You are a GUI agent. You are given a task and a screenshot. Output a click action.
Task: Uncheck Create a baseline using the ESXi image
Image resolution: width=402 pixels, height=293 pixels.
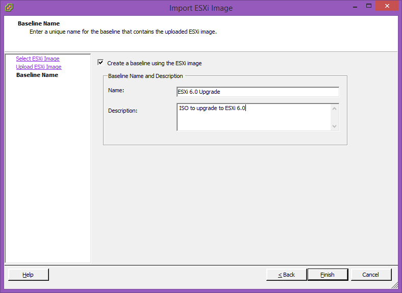(100, 63)
